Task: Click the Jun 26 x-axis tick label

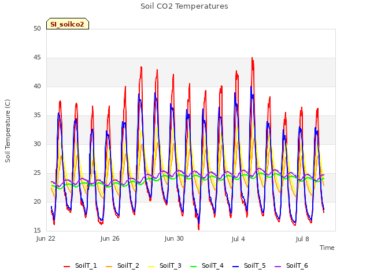Action: tap(110, 238)
